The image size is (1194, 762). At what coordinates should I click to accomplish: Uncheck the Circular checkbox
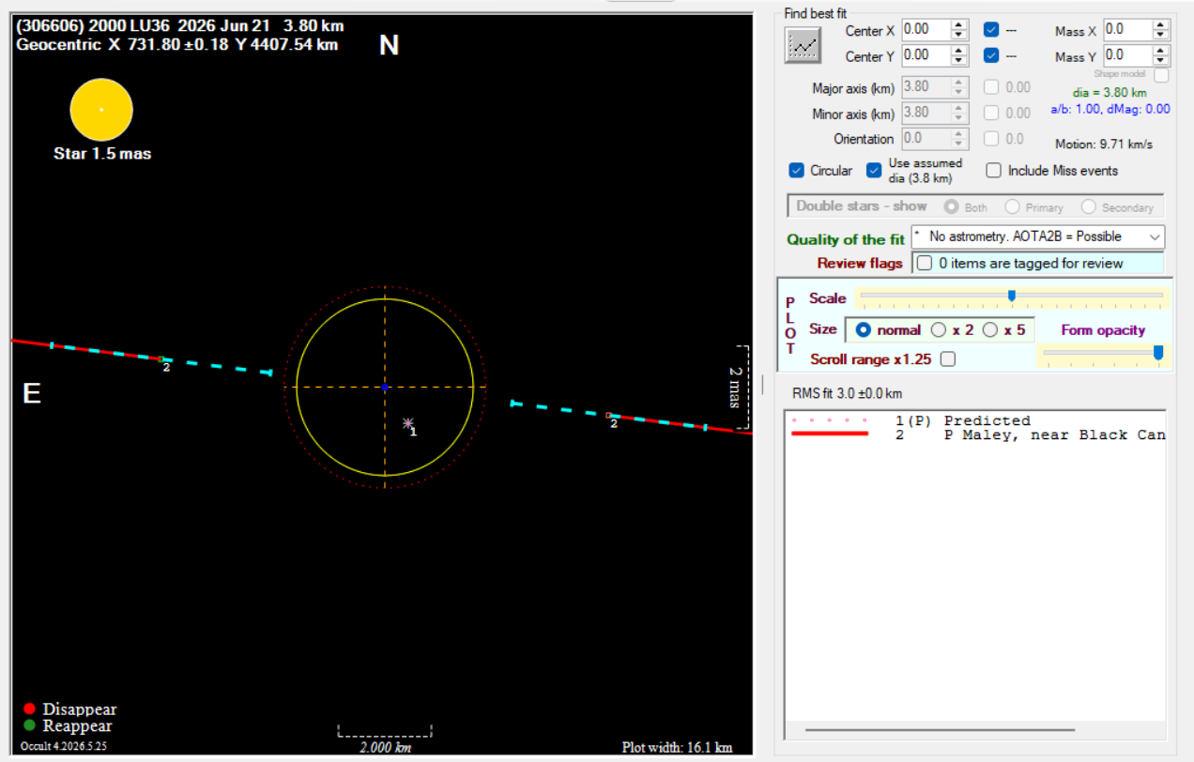797,171
